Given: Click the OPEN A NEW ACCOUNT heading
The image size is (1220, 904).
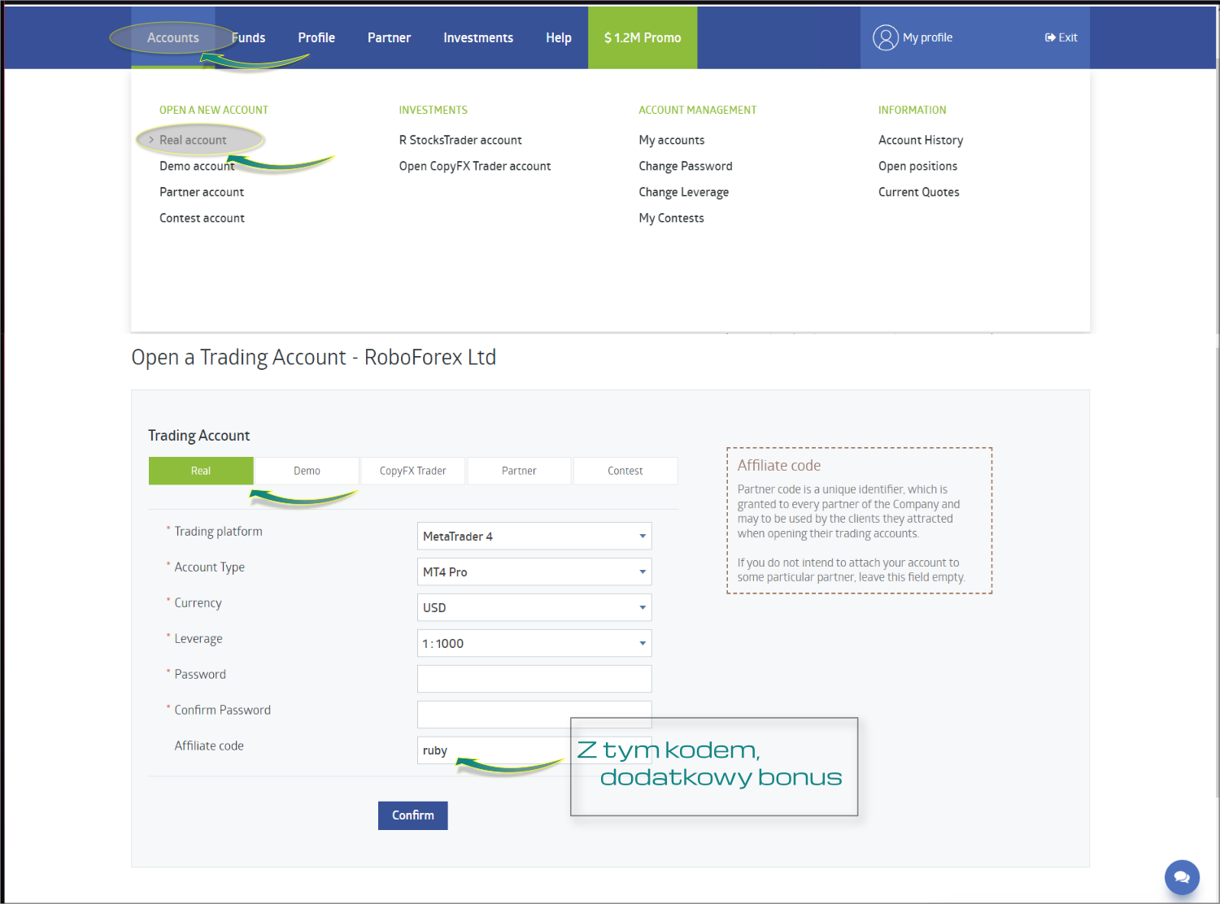Looking at the screenshot, I should tap(214, 110).
